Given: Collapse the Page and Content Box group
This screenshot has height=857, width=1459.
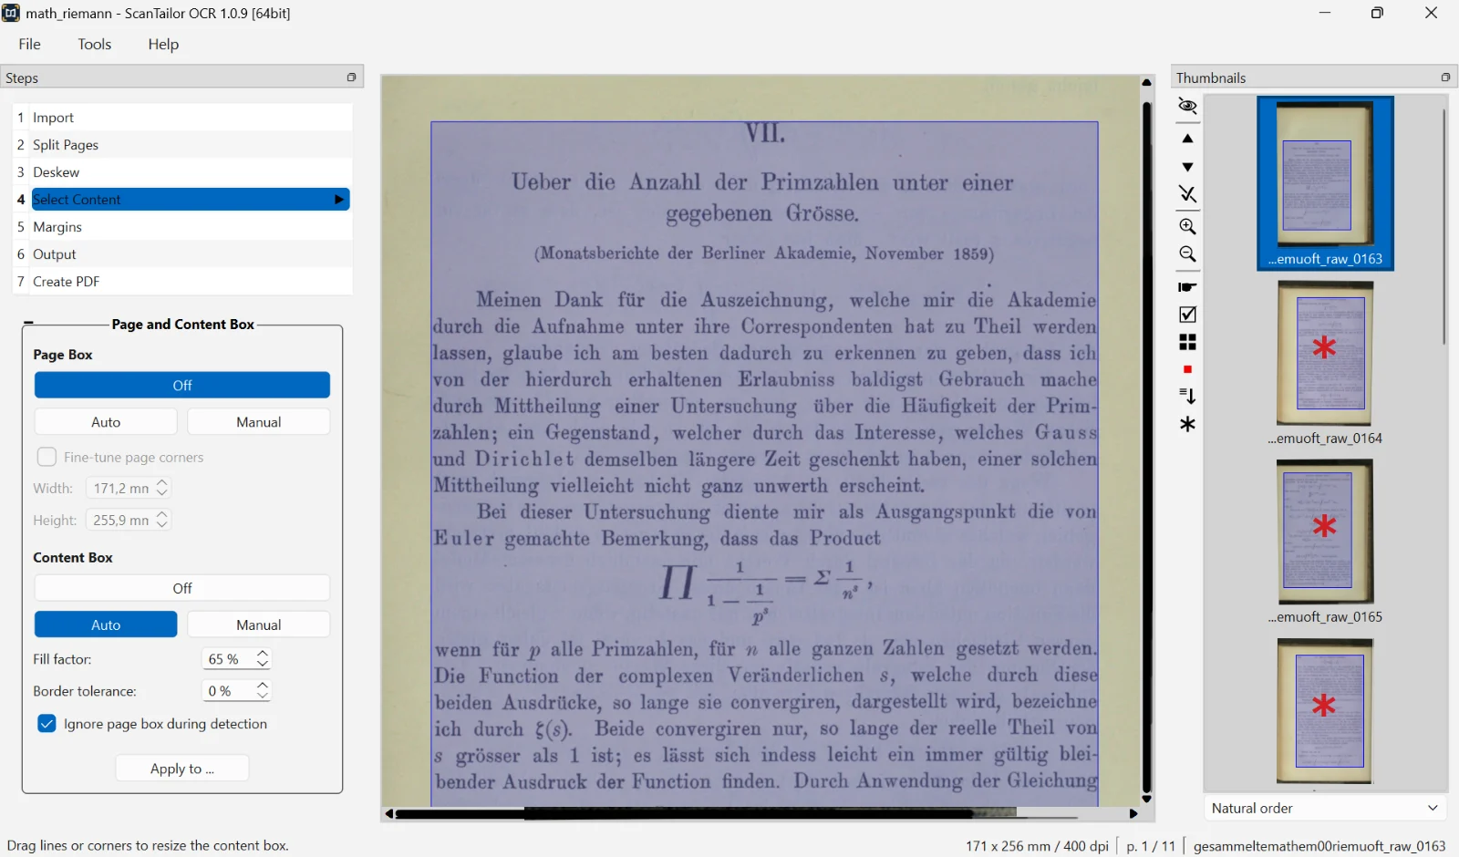Looking at the screenshot, I should 28,324.
